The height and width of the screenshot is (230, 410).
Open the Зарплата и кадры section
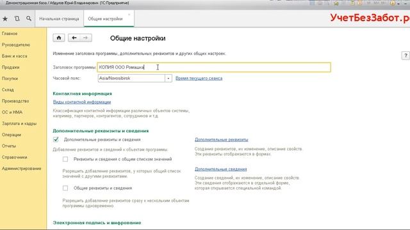(19, 123)
